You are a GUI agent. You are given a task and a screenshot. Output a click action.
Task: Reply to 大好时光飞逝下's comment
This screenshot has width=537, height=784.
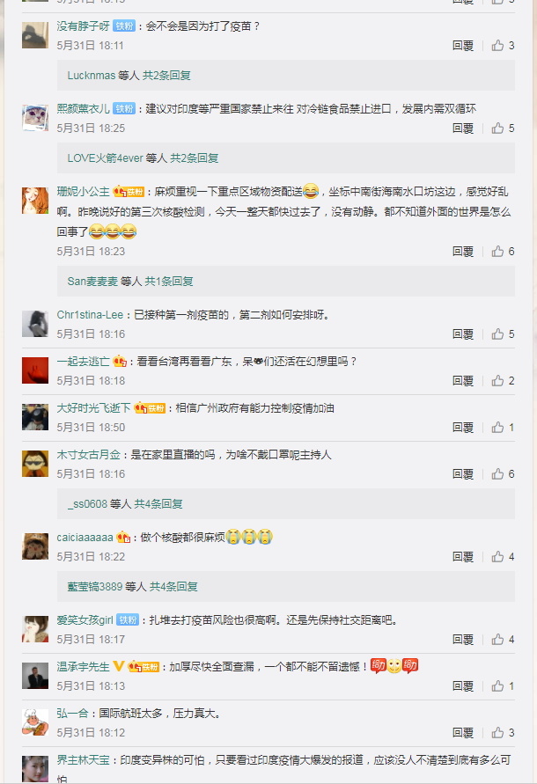tap(463, 427)
